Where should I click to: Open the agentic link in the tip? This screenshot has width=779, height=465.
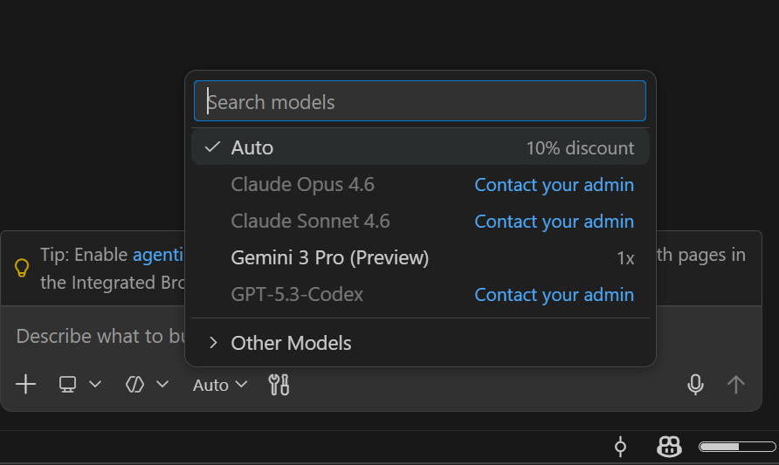tap(158, 255)
